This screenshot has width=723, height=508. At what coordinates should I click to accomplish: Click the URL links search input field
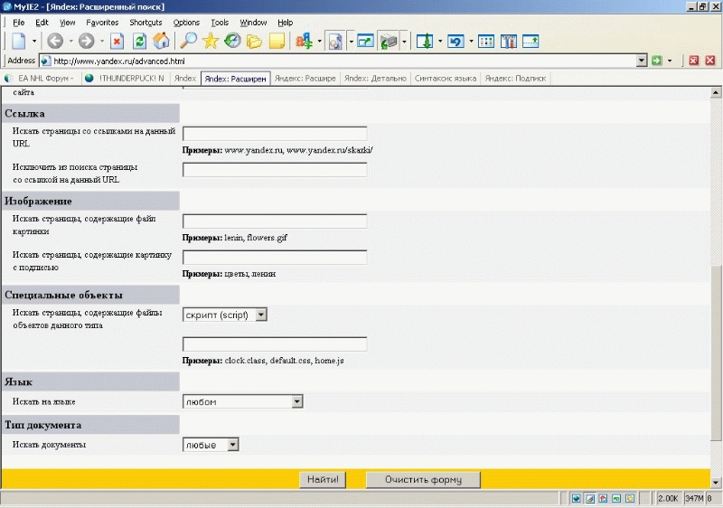pos(275,133)
